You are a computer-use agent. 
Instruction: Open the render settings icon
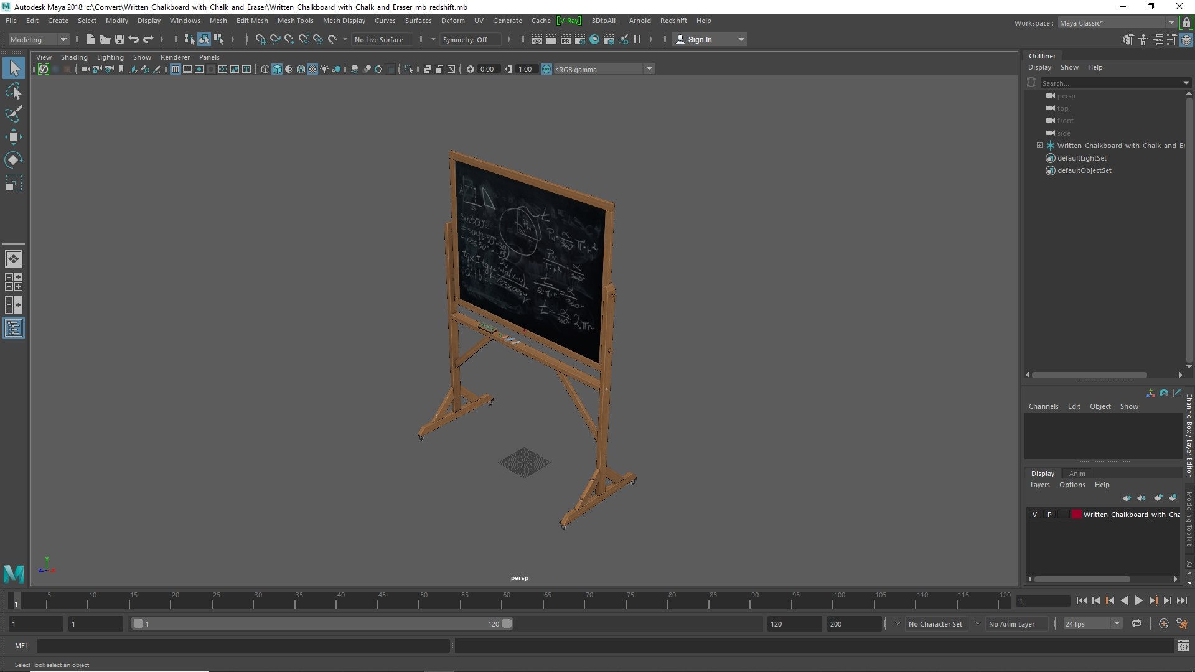click(579, 39)
